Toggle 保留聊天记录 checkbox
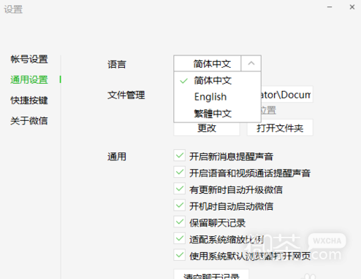The height and width of the screenshot is (279, 361). tap(180, 222)
